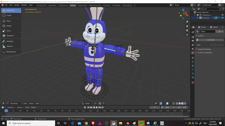
Task: Expand the Viewport Display panel
Action: [x=204, y=49]
